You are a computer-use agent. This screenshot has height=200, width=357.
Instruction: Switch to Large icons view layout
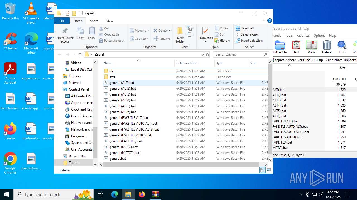[269, 170]
